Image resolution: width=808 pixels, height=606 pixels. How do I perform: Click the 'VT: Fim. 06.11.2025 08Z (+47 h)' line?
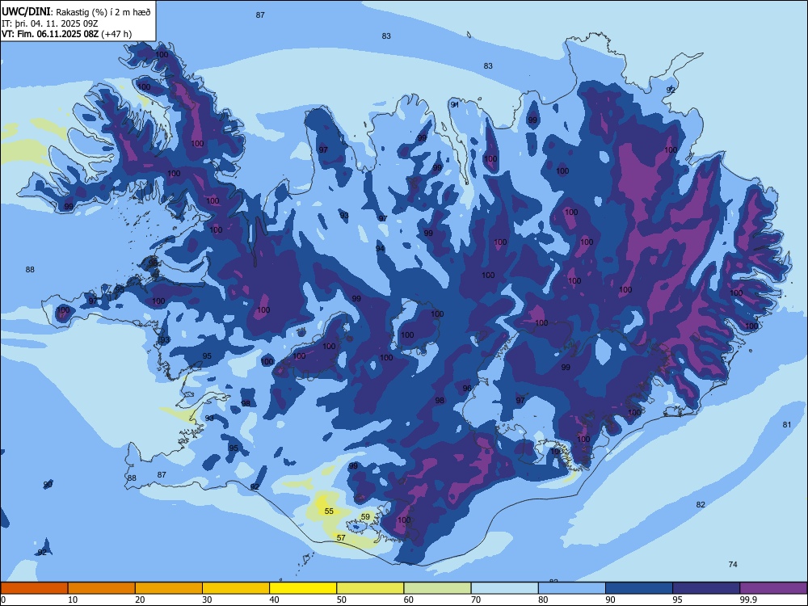point(66,34)
